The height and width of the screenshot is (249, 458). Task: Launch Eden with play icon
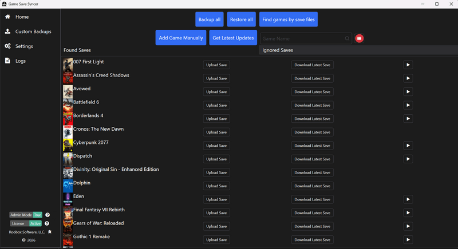(408, 199)
